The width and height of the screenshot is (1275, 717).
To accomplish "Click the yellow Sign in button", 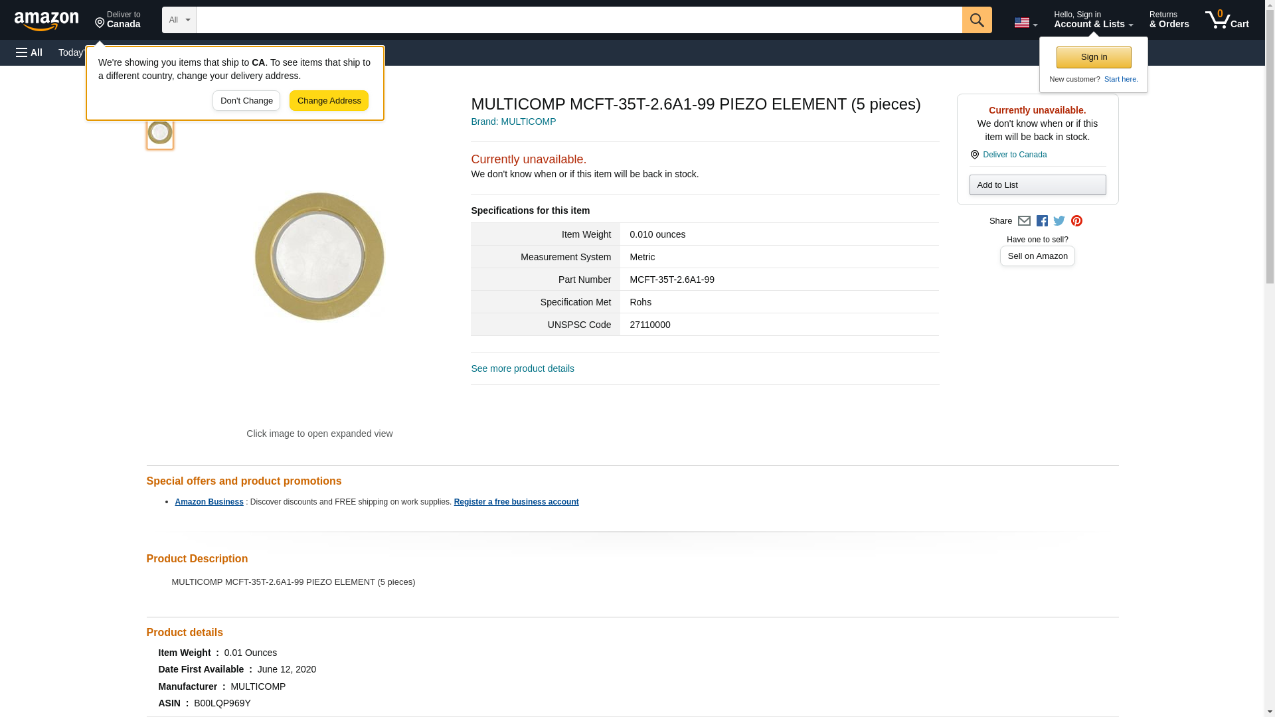I will point(1094,57).
